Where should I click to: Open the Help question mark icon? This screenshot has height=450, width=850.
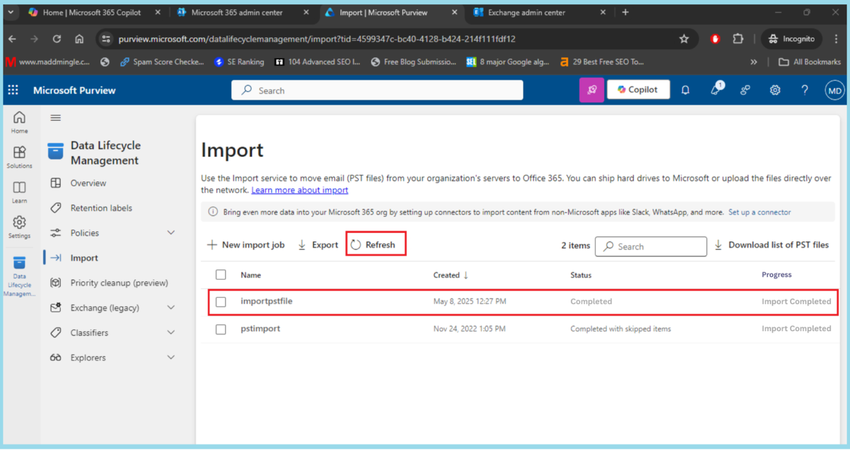804,90
